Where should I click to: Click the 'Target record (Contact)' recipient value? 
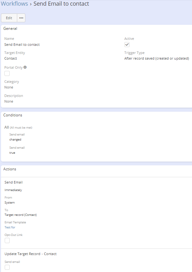21,215
